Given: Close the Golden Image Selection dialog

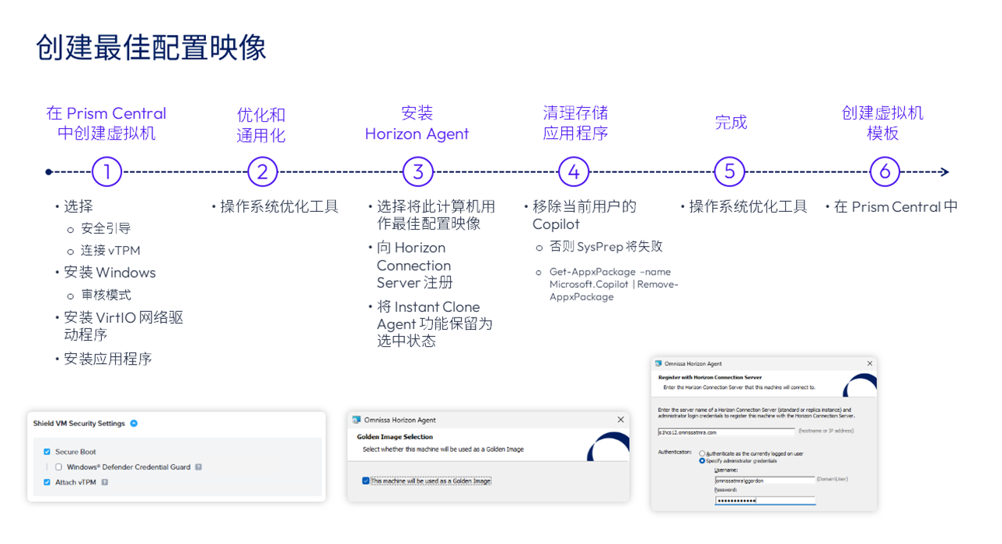Looking at the screenshot, I should click(x=620, y=420).
